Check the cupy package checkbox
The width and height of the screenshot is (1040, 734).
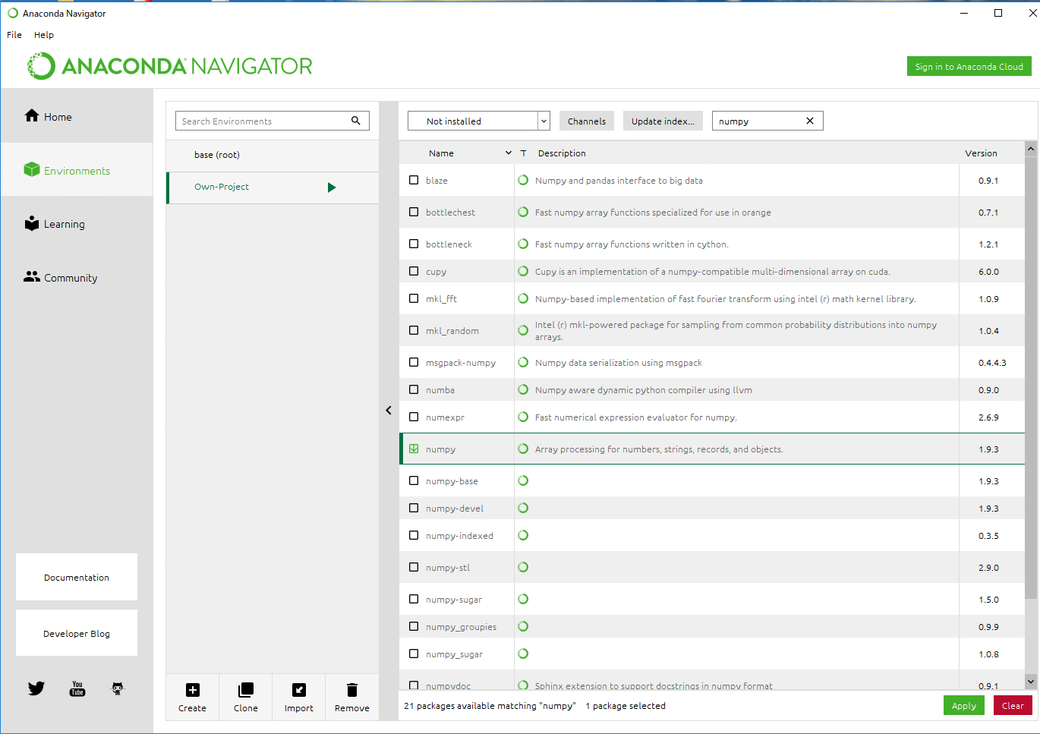pyautogui.click(x=414, y=271)
